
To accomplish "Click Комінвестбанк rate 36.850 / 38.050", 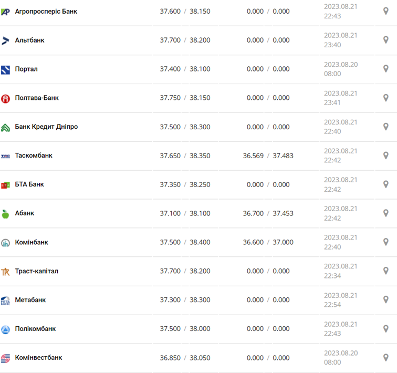I will coord(185,358).
